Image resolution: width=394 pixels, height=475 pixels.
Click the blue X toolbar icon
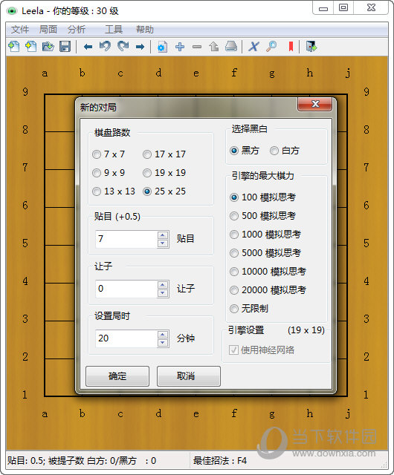pos(253,47)
